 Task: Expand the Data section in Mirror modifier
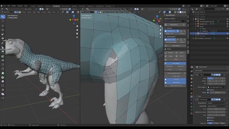pos(197,96)
